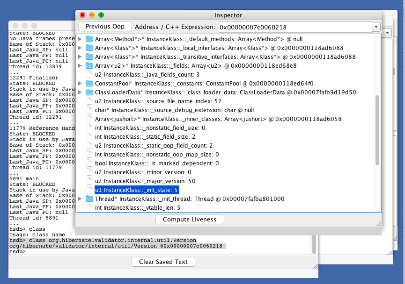Click the Previous Oop button
The width and height of the screenshot is (405, 284).
point(104,26)
